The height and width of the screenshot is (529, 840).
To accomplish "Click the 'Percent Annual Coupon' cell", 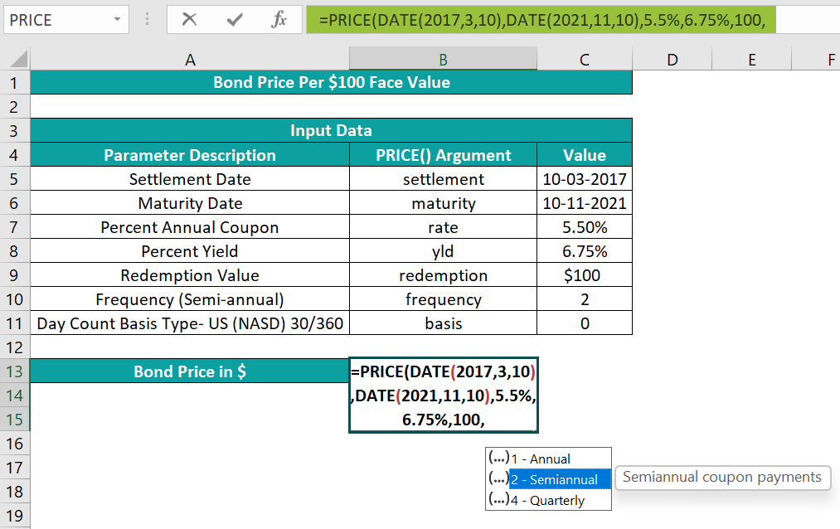I will click(x=190, y=227).
